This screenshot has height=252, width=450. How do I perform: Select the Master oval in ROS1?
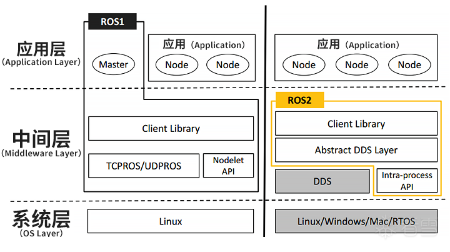(x=114, y=64)
